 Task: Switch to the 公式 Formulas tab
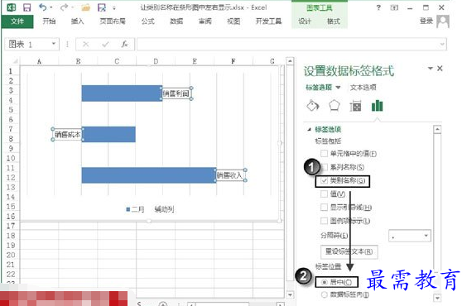point(148,22)
